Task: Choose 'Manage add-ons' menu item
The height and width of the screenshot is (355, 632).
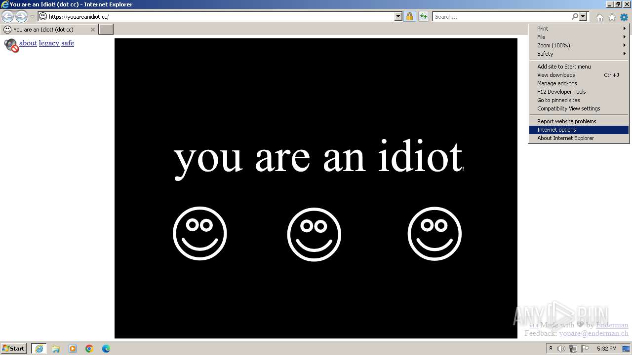Action: click(x=579, y=83)
